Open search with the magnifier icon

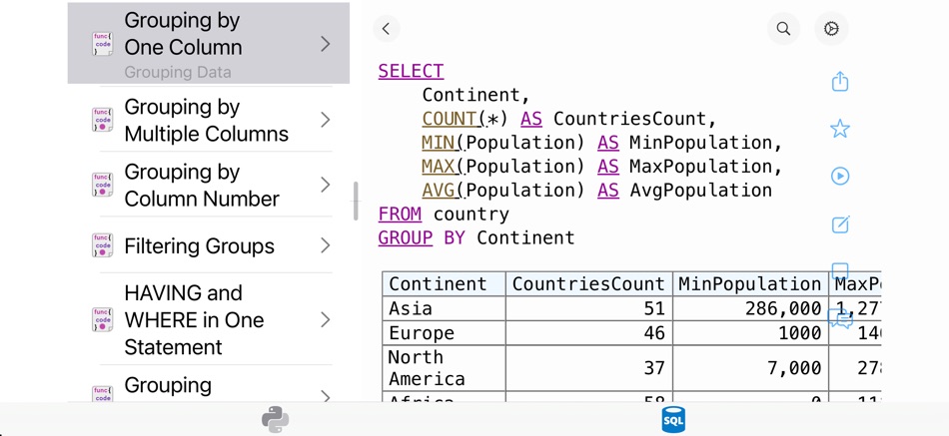[783, 28]
